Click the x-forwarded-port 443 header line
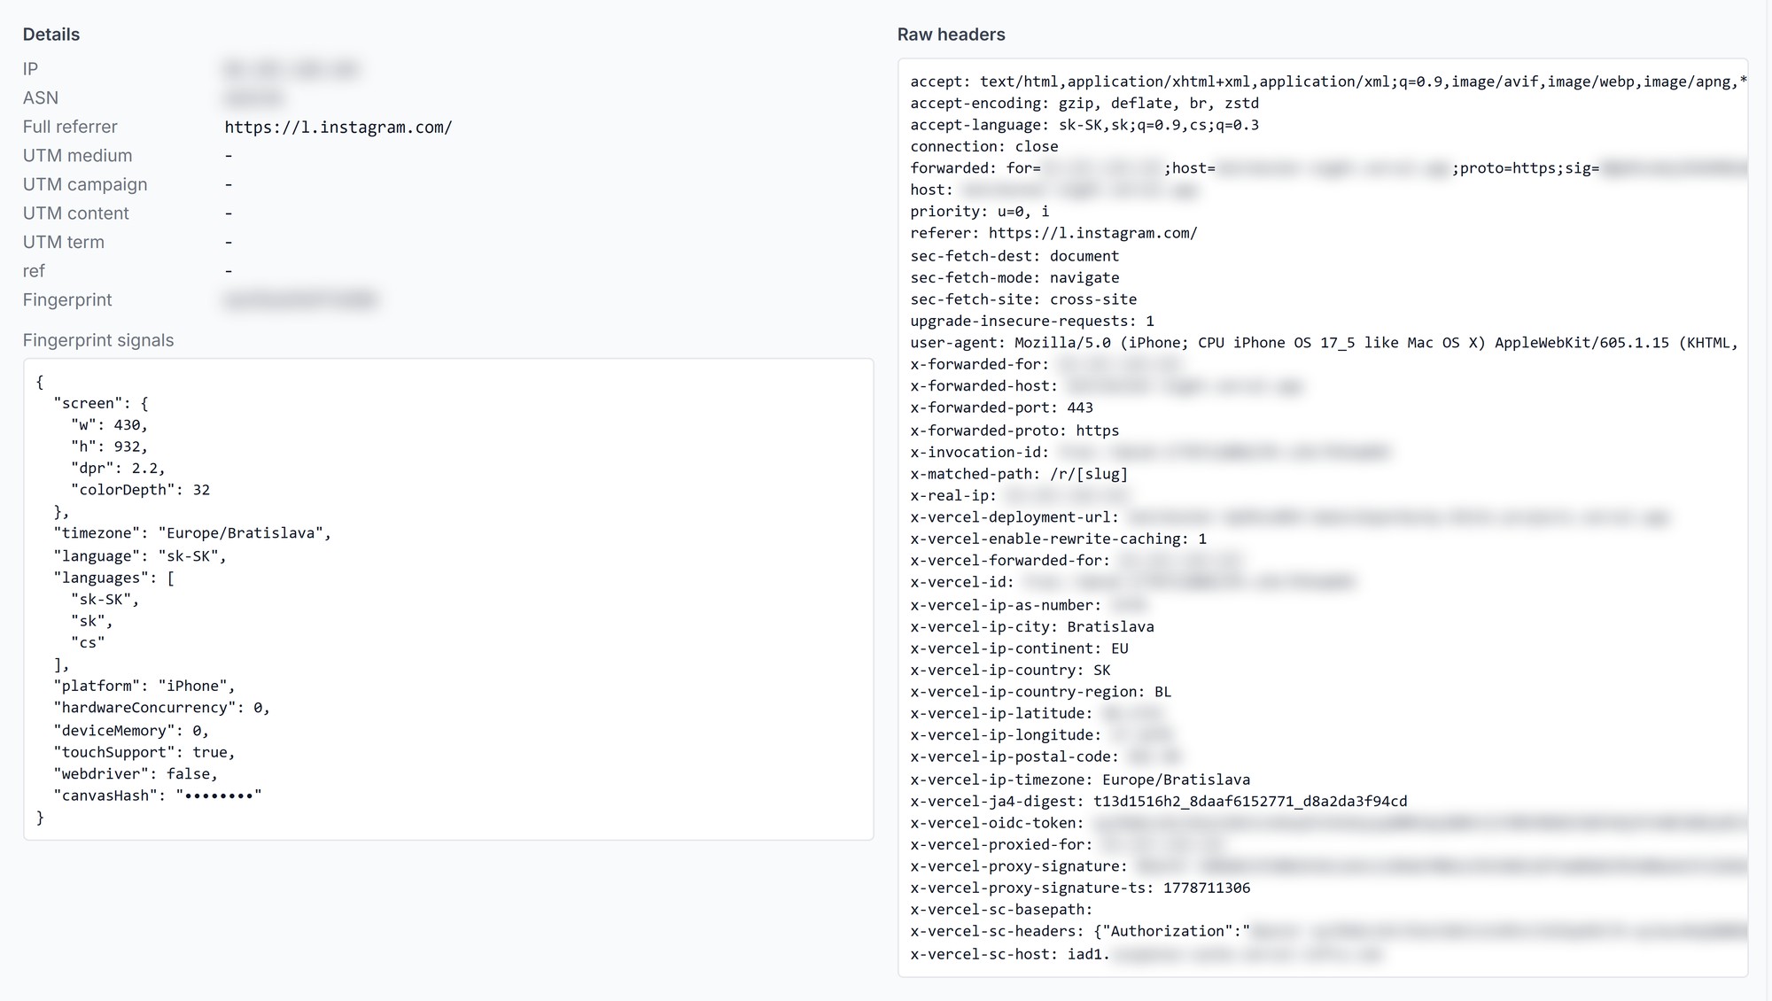This screenshot has height=1001, width=1772. (1001, 407)
